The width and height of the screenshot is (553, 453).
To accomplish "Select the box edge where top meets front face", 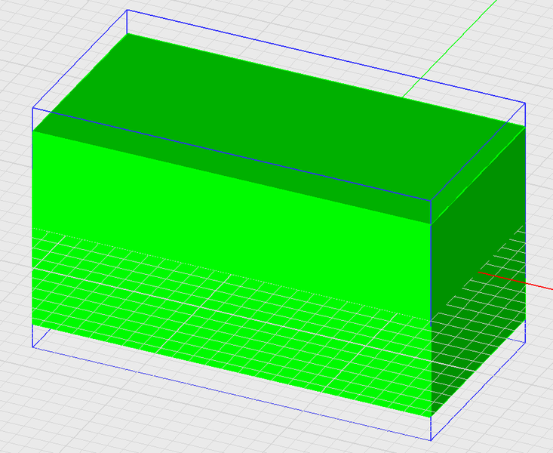I will click(232, 177).
